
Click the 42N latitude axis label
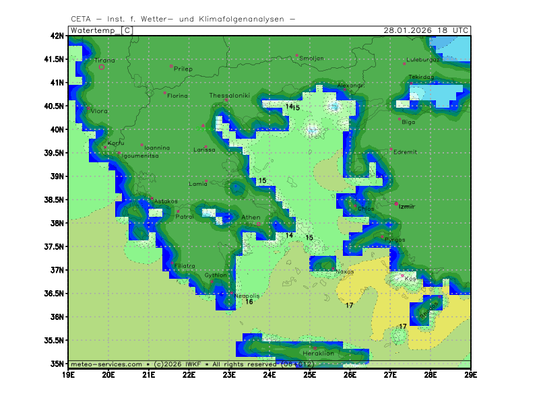[x=58, y=36]
